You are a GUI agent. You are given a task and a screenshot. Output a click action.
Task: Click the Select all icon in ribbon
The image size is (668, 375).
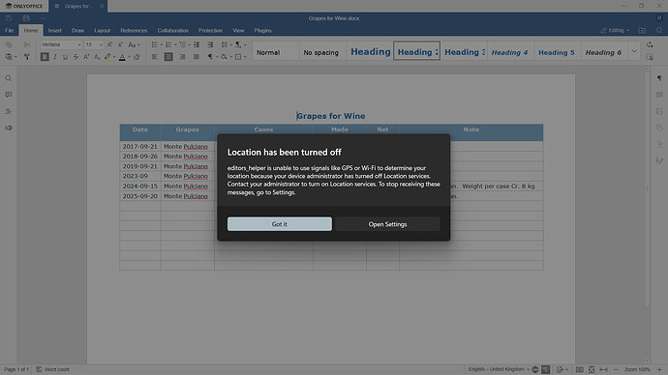tap(650, 57)
